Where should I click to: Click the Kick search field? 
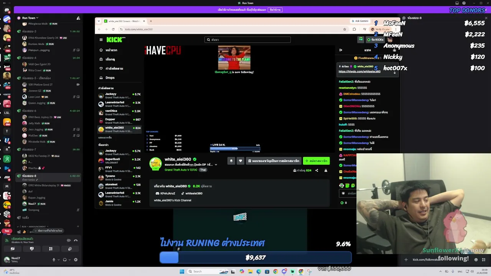point(247,39)
